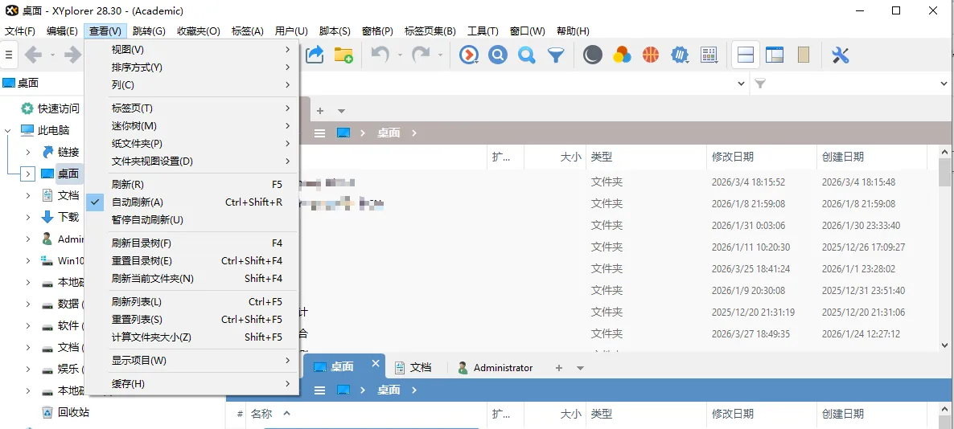This screenshot has width=954, height=429.
Task: Click the orange basketball toolbar icon
Action: pyautogui.click(x=651, y=55)
